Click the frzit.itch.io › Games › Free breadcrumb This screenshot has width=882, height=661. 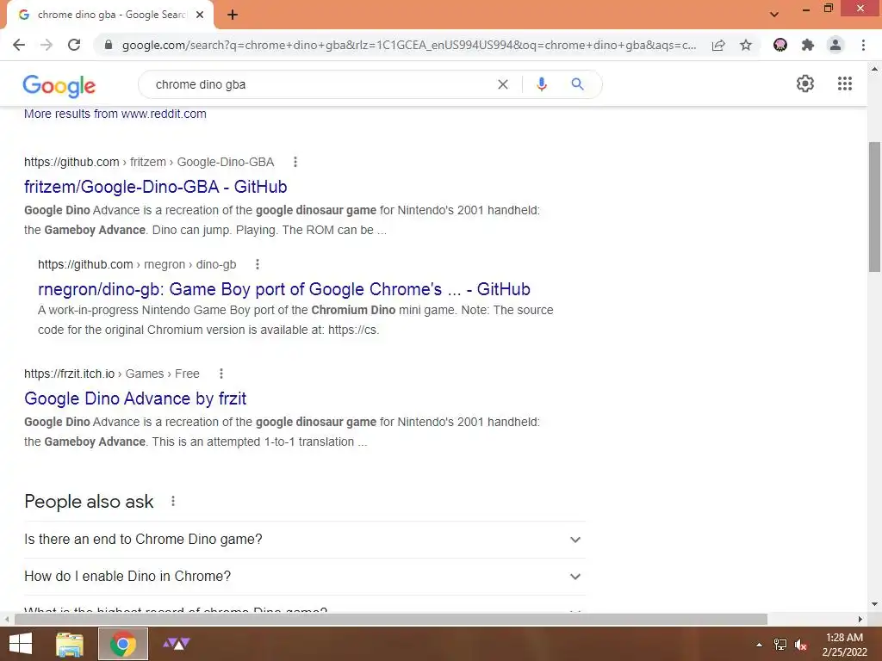[112, 374]
